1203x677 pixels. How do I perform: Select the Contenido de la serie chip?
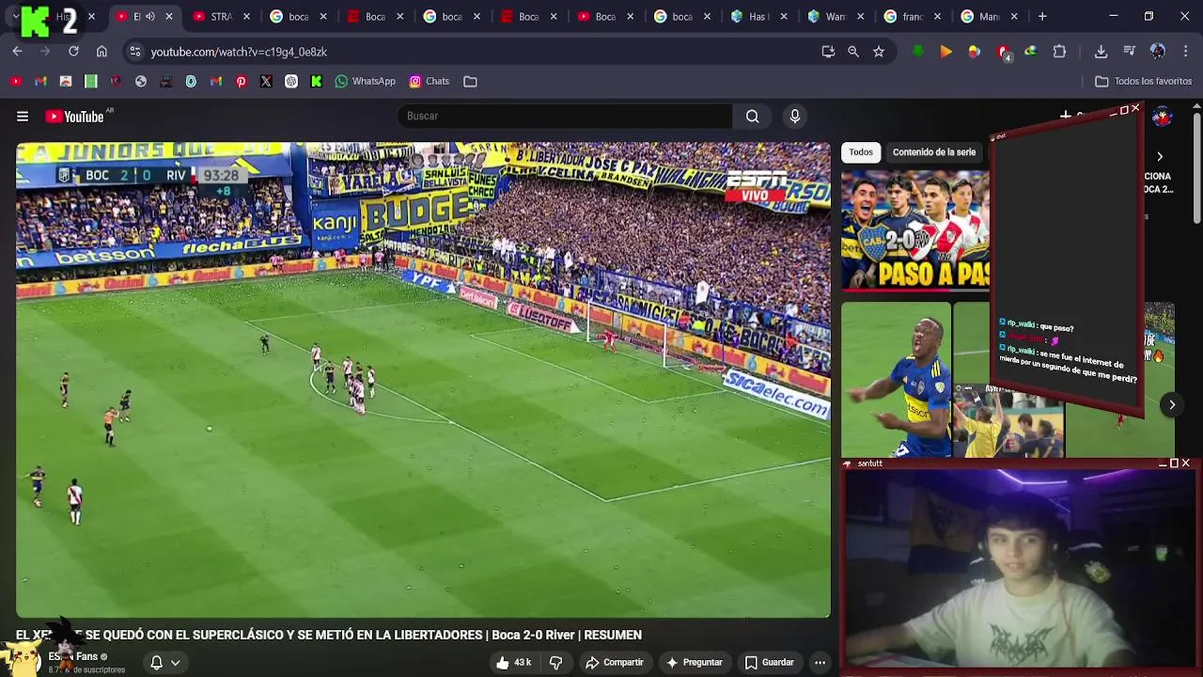click(x=934, y=152)
